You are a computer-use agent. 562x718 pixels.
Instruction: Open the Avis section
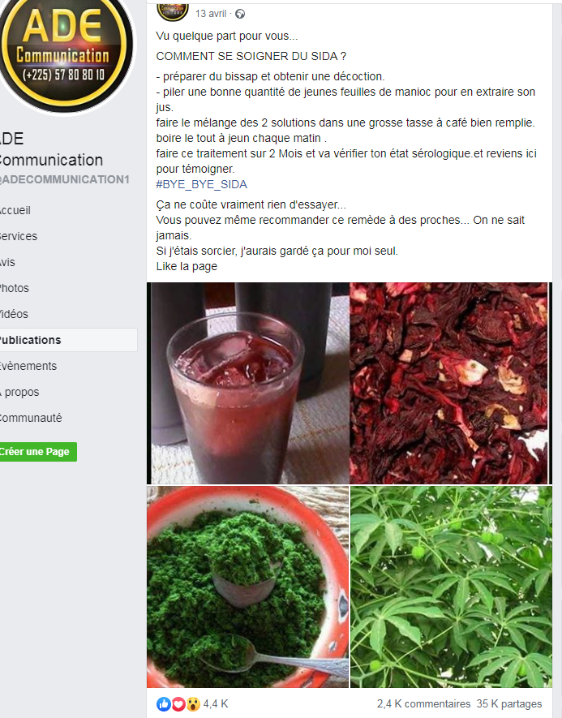pos(8,262)
